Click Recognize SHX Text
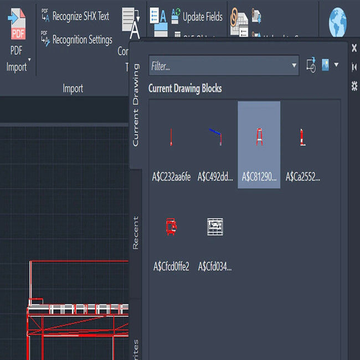This screenshot has height=360, width=360. pos(75,16)
